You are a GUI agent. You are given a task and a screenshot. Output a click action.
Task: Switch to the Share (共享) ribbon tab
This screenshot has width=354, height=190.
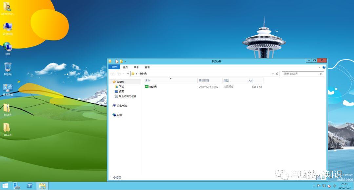coord(136,67)
